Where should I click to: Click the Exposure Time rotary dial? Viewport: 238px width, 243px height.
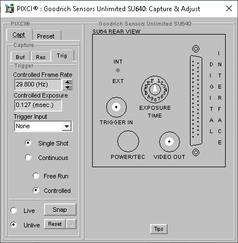coord(155,89)
